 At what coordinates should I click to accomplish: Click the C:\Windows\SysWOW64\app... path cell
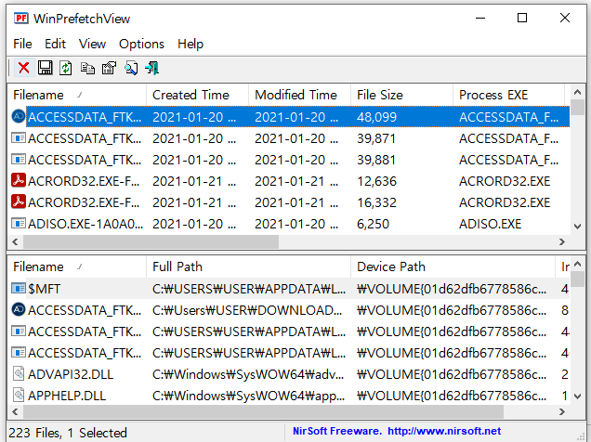point(248,396)
